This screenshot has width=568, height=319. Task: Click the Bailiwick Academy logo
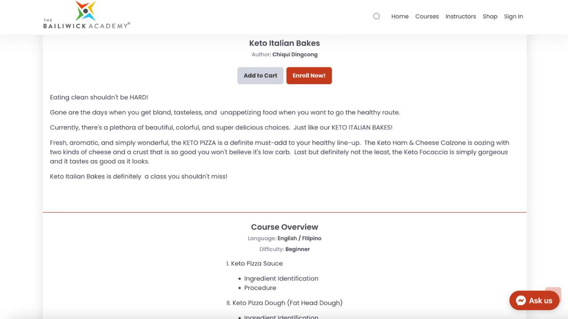87,15
